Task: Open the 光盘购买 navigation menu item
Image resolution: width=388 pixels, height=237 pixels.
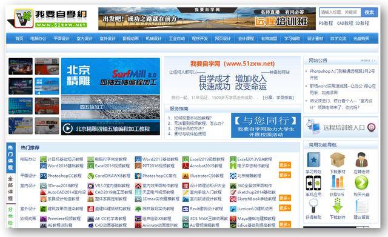Action: [361, 39]
